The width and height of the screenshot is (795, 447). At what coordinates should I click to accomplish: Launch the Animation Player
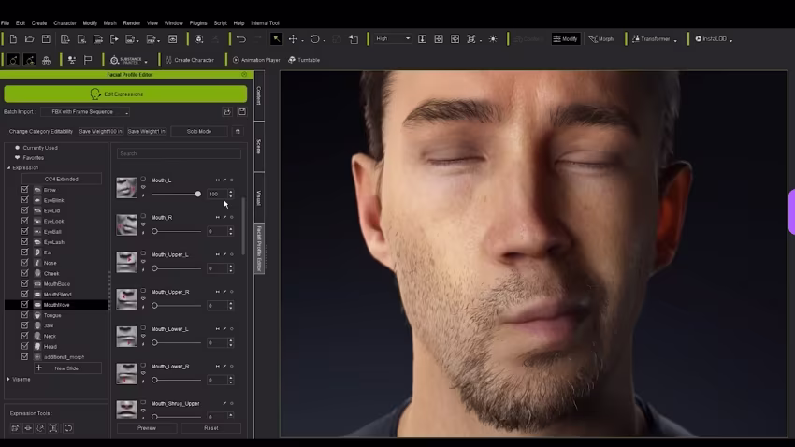[x=256, y=60]
